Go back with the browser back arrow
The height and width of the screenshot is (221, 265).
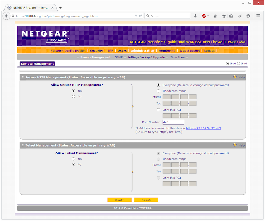(7, 16)
